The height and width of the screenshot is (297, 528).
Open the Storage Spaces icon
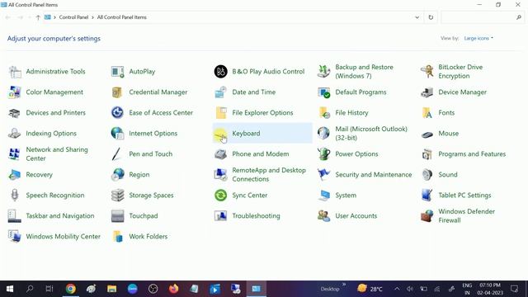click(x=117, y=196)
